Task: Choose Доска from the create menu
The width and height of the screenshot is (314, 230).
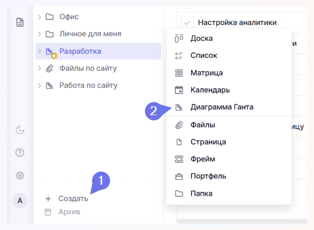Action: (x=201, y=39)
